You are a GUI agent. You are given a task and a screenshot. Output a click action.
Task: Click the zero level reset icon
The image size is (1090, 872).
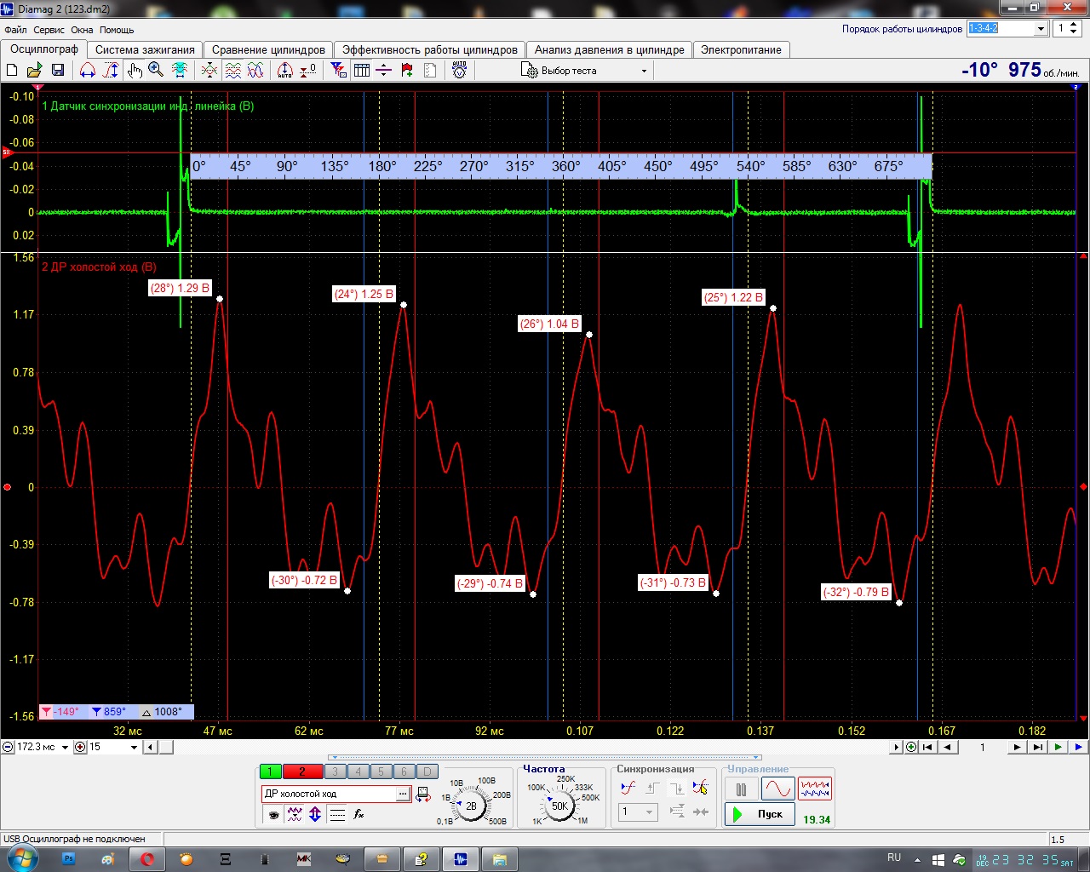[x=308, y=71]
